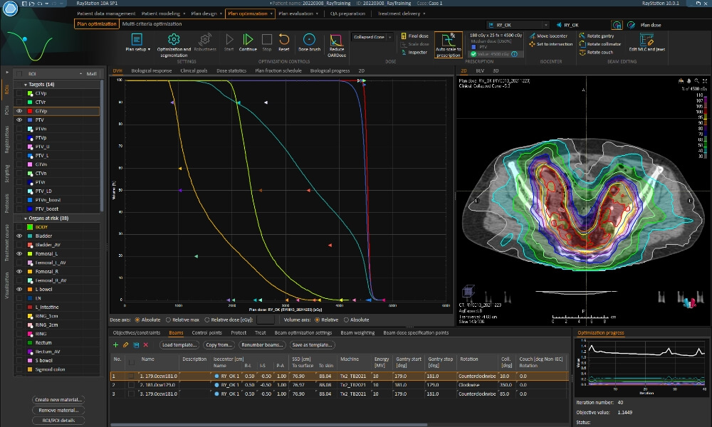This screenshot has height=427, width=712.
Task: Click Plan dose icon at top right
Action: 631,25
